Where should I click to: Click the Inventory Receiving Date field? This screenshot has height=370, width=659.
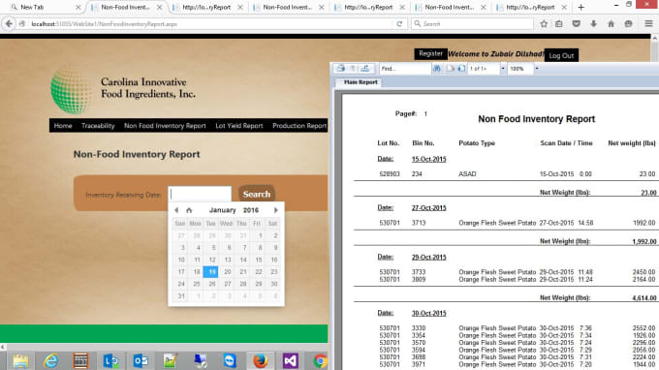coord(200,195)
